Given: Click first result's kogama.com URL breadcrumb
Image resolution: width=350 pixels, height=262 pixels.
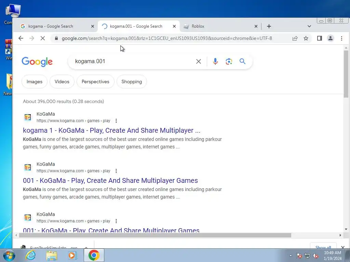Looking at the screenshot, I should (73, 121).
